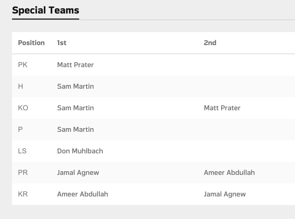
Task: Select the KO position cell
Action: 23,108
